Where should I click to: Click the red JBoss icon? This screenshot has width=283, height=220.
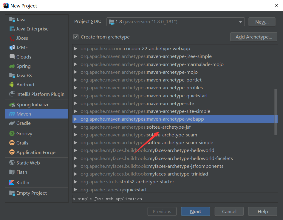point(12,38)
